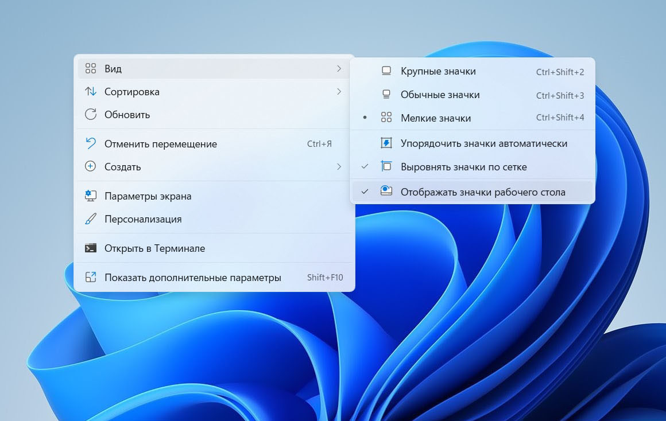
Task: Click the Ctrl+Shift+2 shortcut label
Action: [x=560, y=72]
